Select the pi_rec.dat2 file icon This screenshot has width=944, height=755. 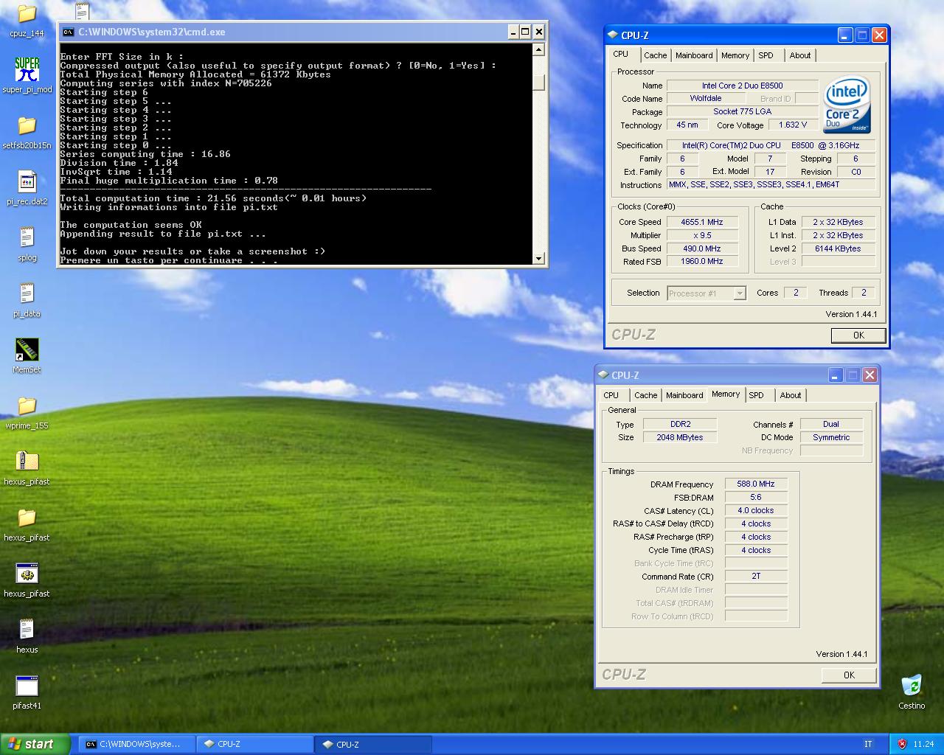pyautogui.click(x=27, y=181)
